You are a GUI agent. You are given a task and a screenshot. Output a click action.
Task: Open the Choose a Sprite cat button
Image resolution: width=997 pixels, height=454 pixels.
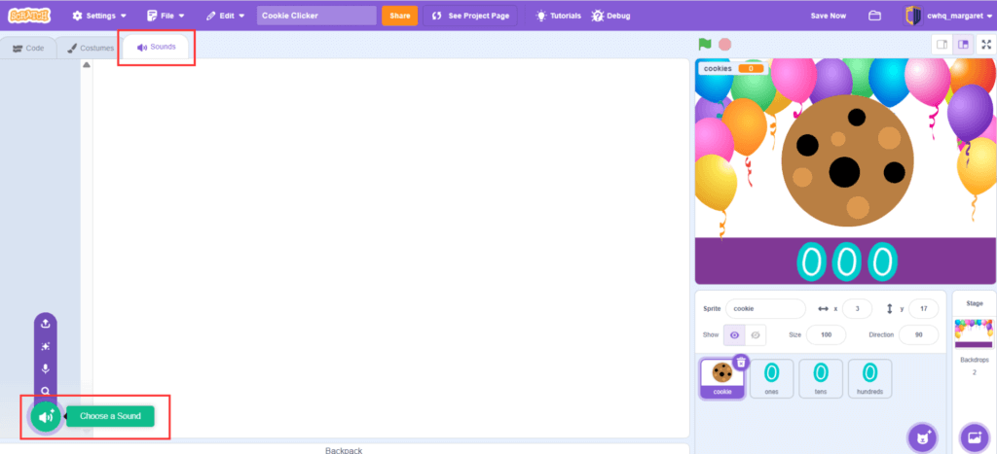tap(921, 437)
